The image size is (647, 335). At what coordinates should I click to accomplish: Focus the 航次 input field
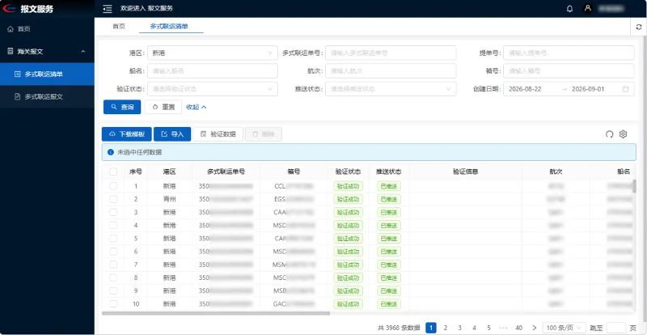(391, 71)
